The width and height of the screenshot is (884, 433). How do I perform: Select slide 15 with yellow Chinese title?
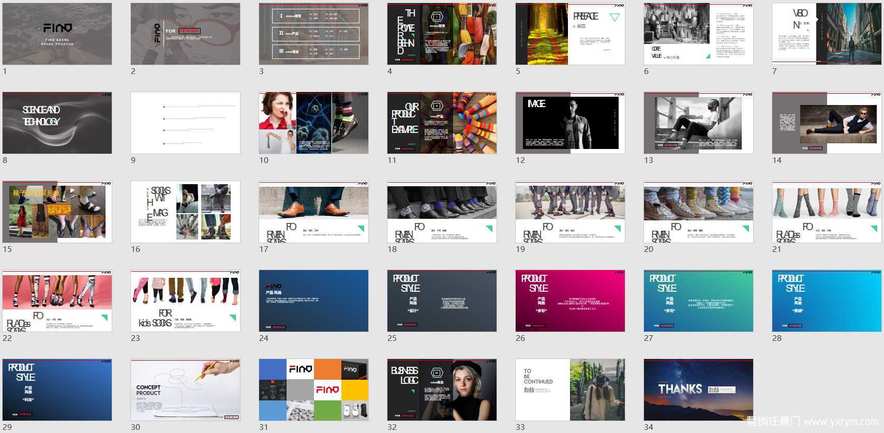(x=57, y=212)
